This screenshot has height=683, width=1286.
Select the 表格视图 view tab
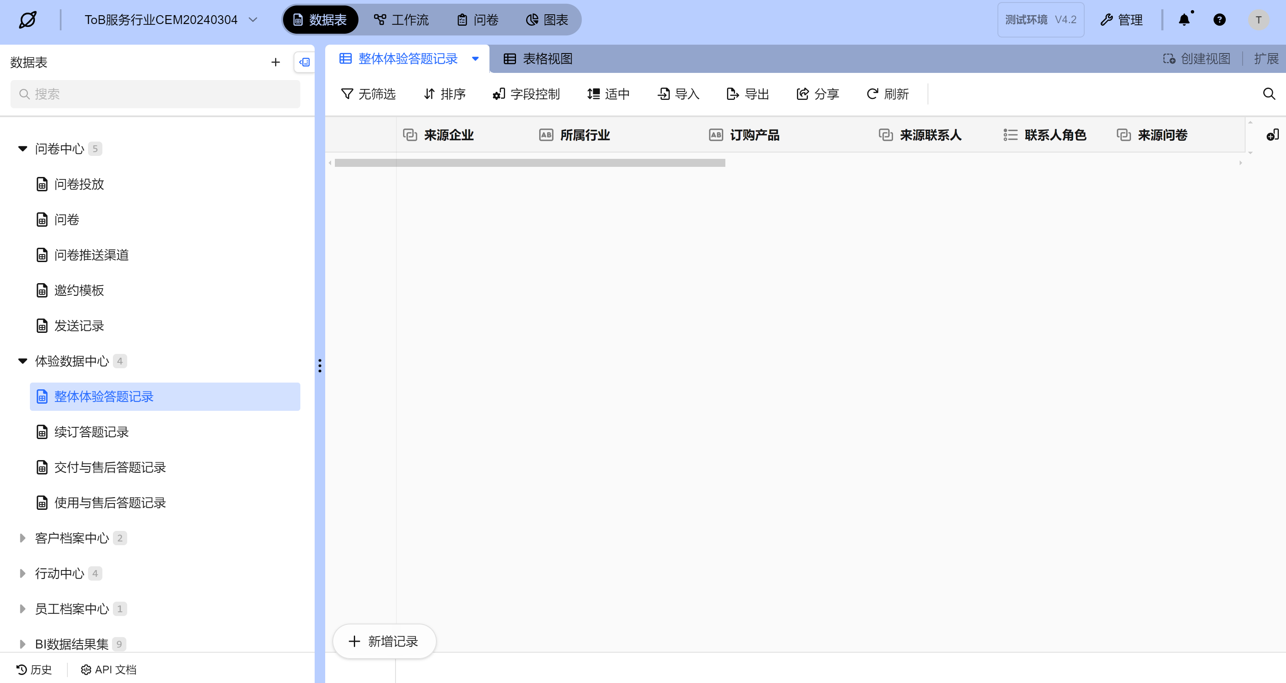(537, 59)
